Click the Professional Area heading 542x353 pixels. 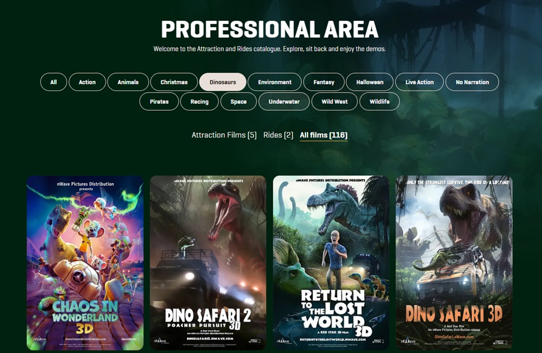tap(269, 29)
